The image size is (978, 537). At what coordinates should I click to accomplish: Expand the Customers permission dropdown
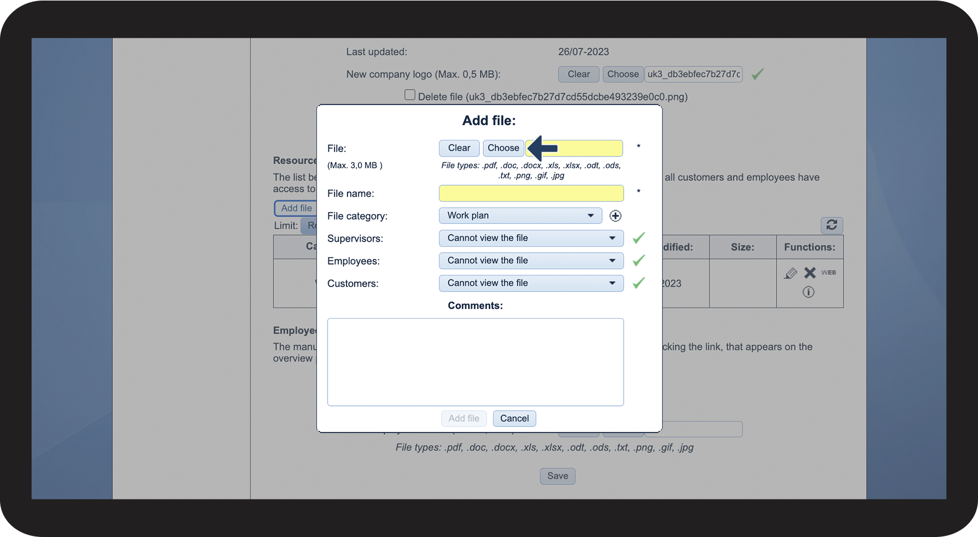[x=531, y=283]
